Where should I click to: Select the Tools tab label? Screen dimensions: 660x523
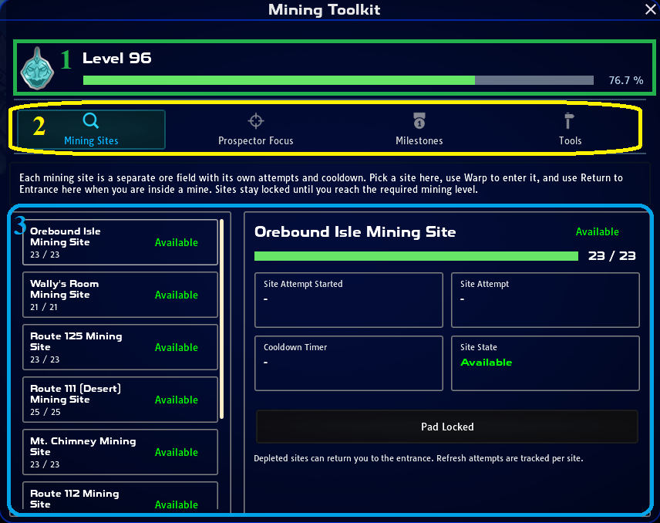pos(570,140)
